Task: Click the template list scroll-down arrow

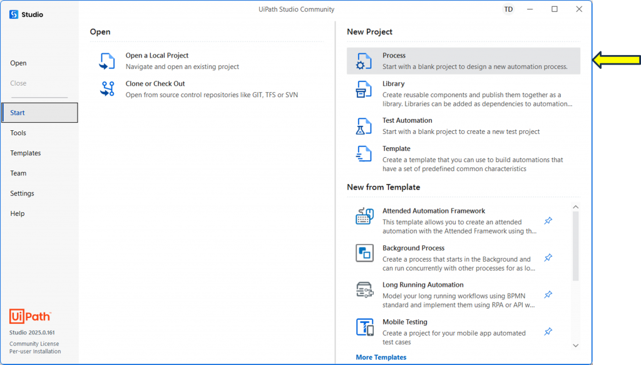Action: [x=576, y=346]
